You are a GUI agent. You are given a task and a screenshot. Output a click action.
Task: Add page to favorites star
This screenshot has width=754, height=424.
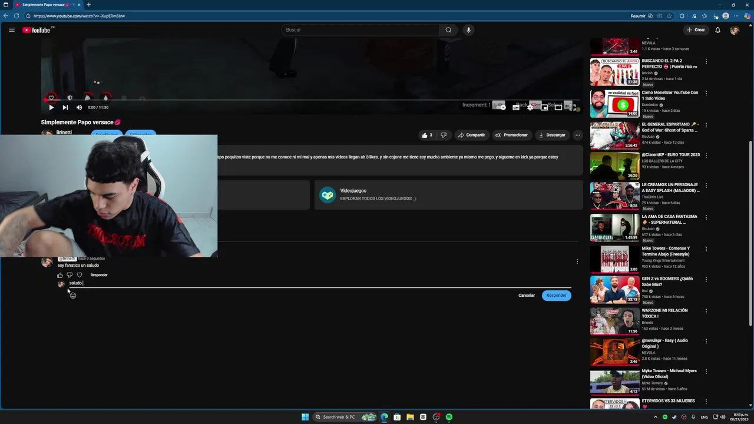coord(669,16)
